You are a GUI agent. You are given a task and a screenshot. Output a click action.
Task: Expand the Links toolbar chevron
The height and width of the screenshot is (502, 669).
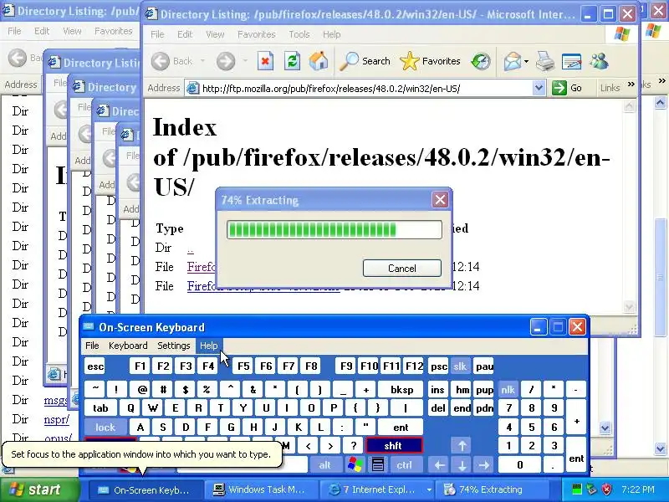(631, 85)
